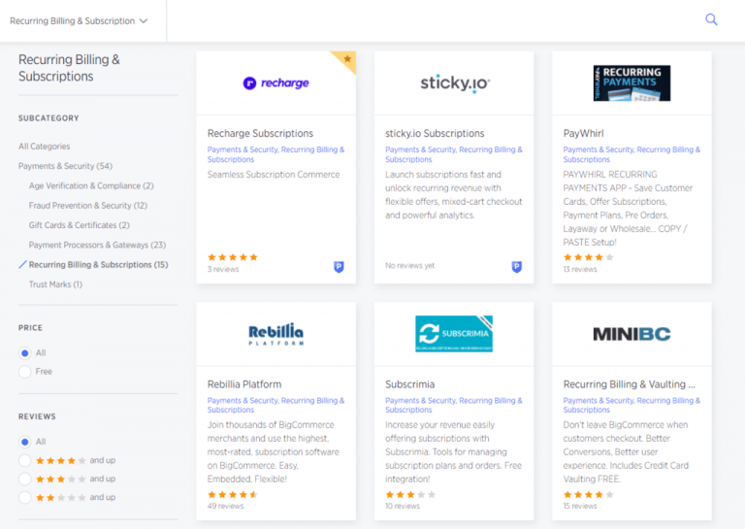
Task: Open Payments & Security (54) category
Action: (66, 166)
